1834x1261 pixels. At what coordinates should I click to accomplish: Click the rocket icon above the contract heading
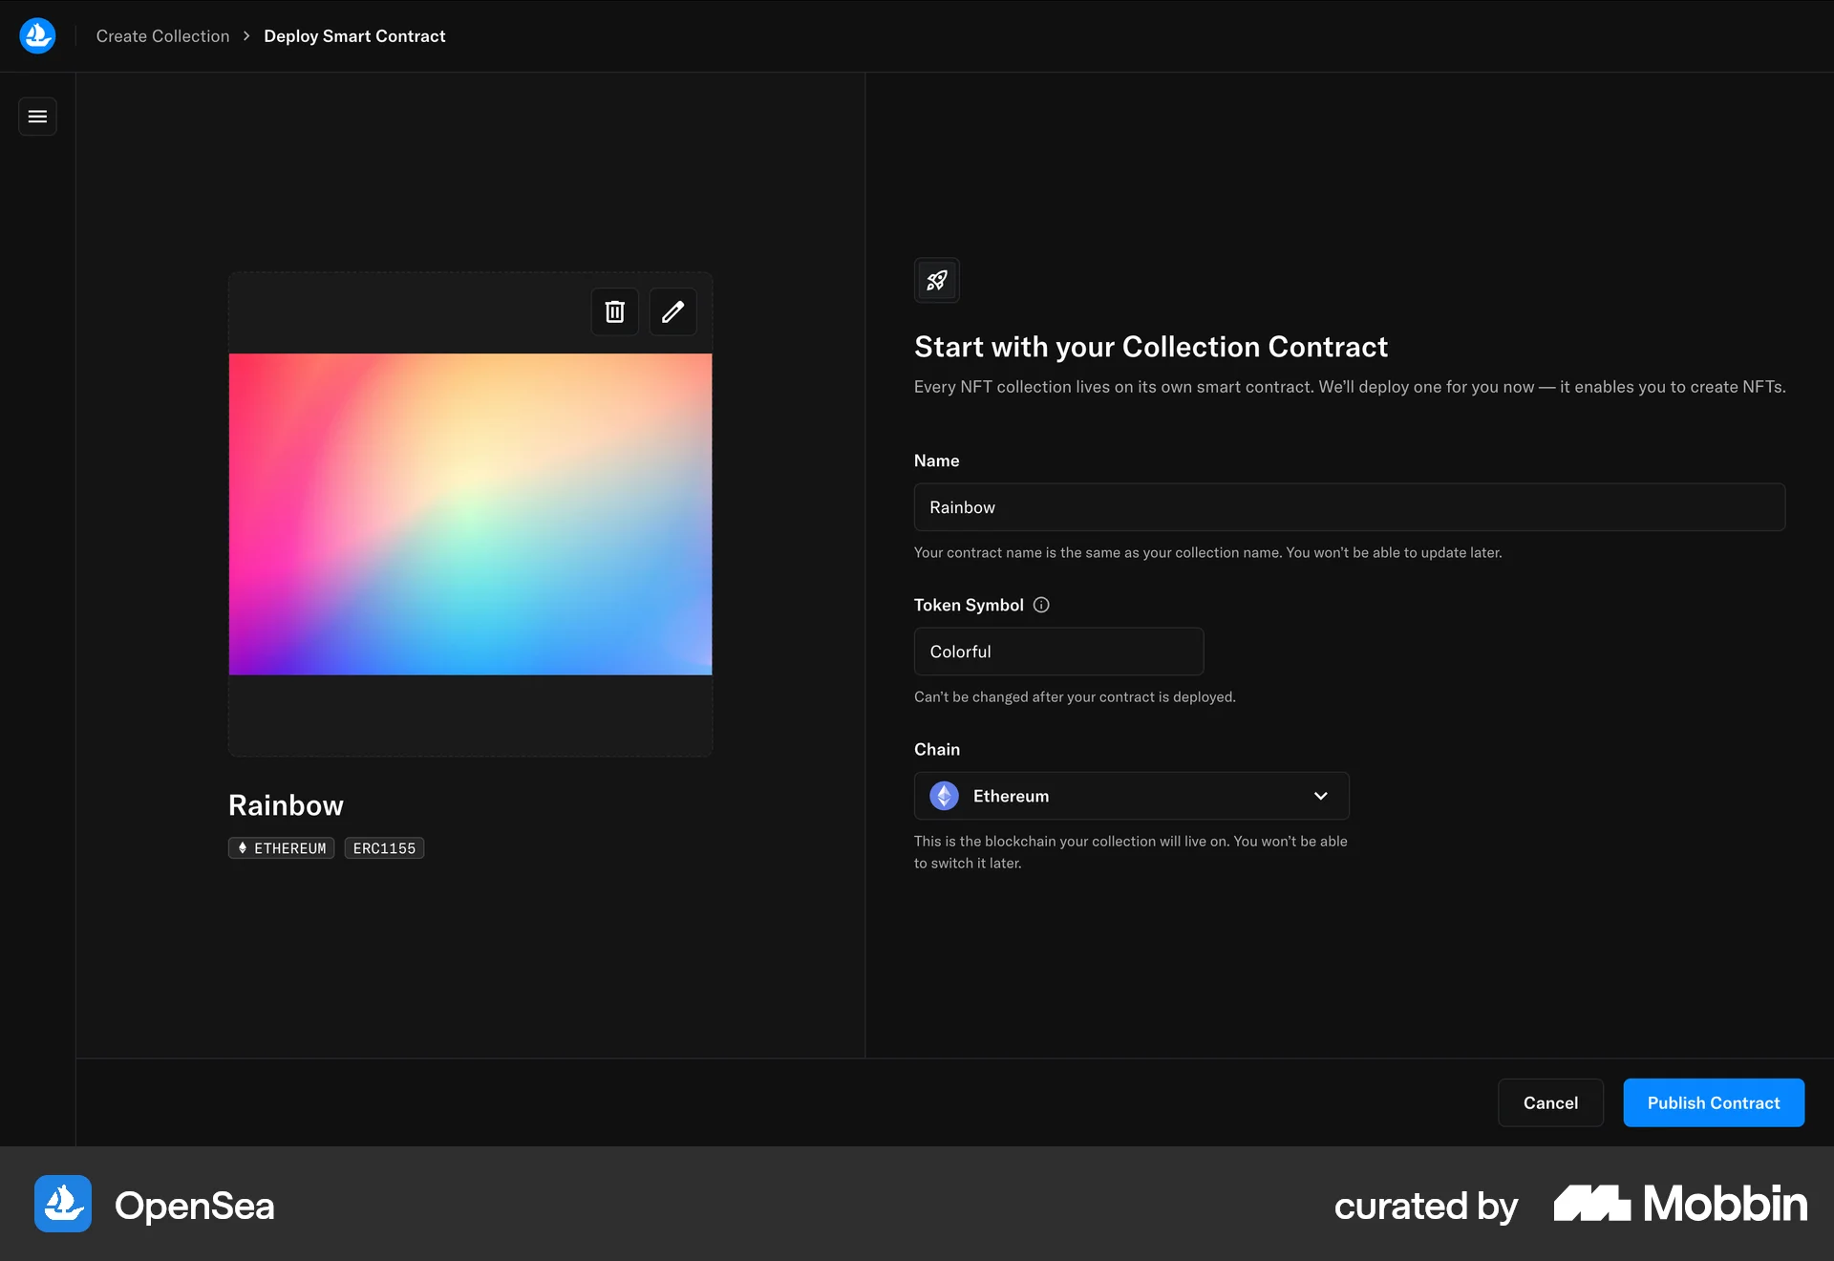coord(936,280)
